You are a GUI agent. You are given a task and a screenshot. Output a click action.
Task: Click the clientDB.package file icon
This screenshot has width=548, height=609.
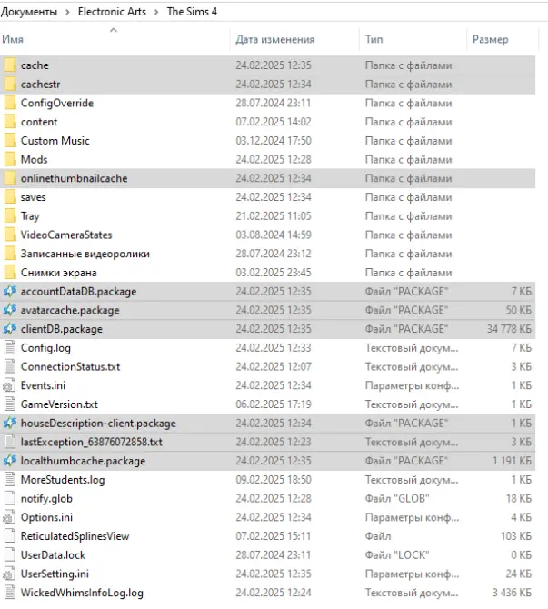pyautogui.click(x=10, y=329)
